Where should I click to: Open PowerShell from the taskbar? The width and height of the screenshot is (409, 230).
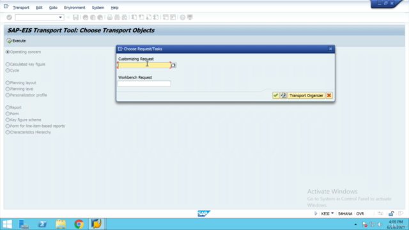(42, 224)
